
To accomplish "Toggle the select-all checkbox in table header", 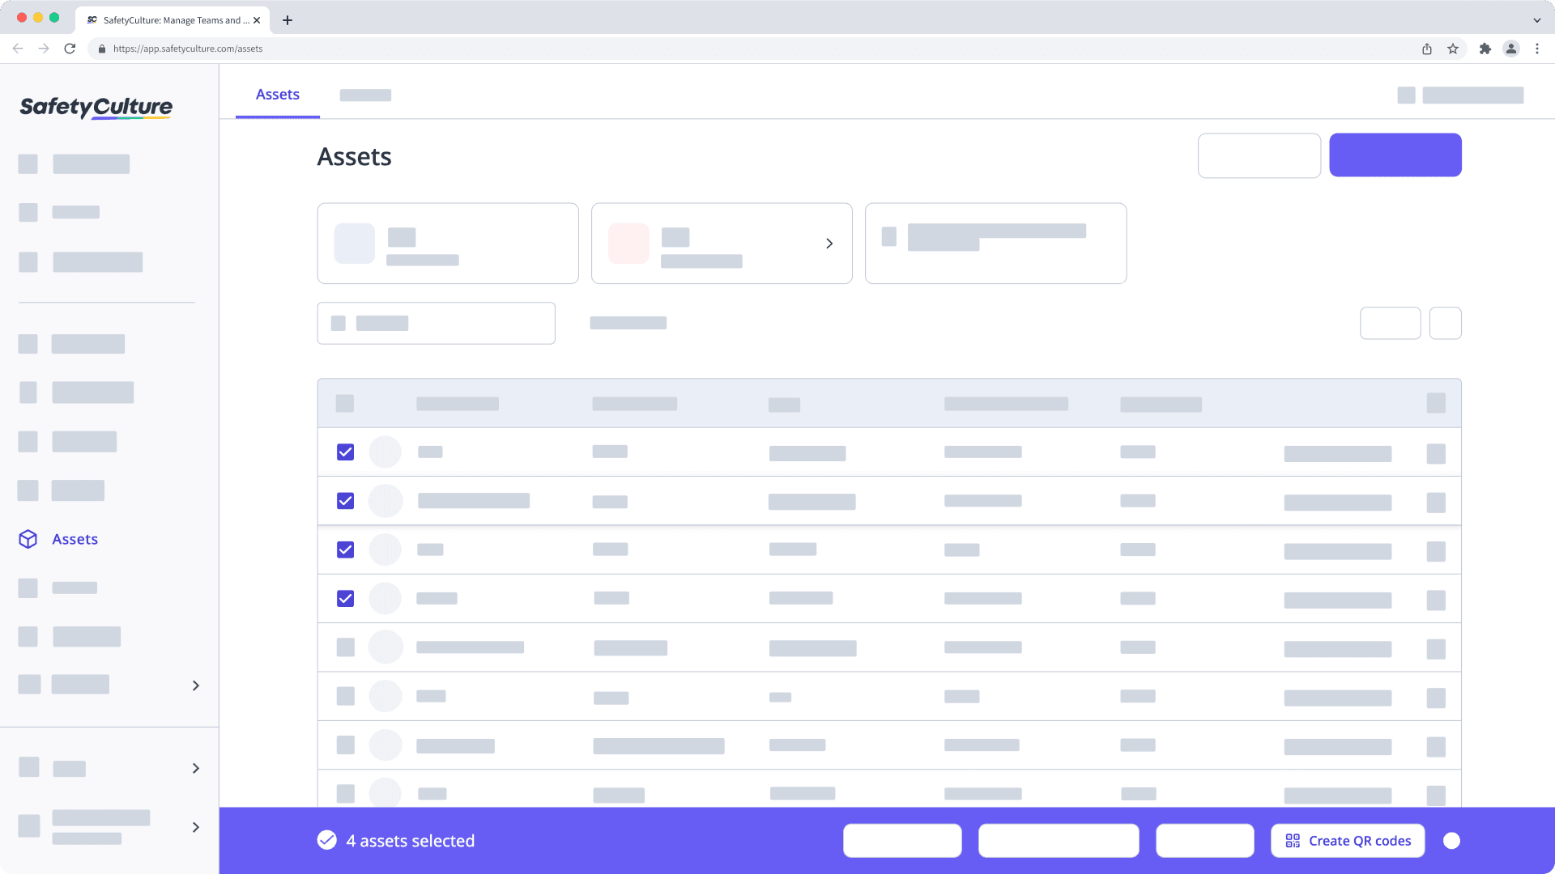I will [x=345, y=403].
